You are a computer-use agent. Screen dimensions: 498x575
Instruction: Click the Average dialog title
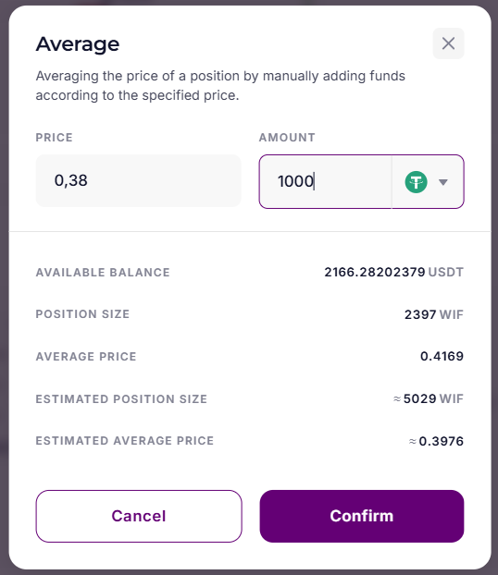click(x=78, y=44)
